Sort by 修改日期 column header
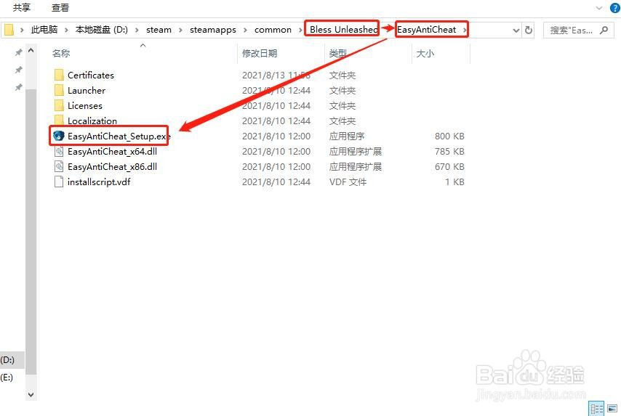The height and width of the screenshot is (416, 621). pos(260,54)
